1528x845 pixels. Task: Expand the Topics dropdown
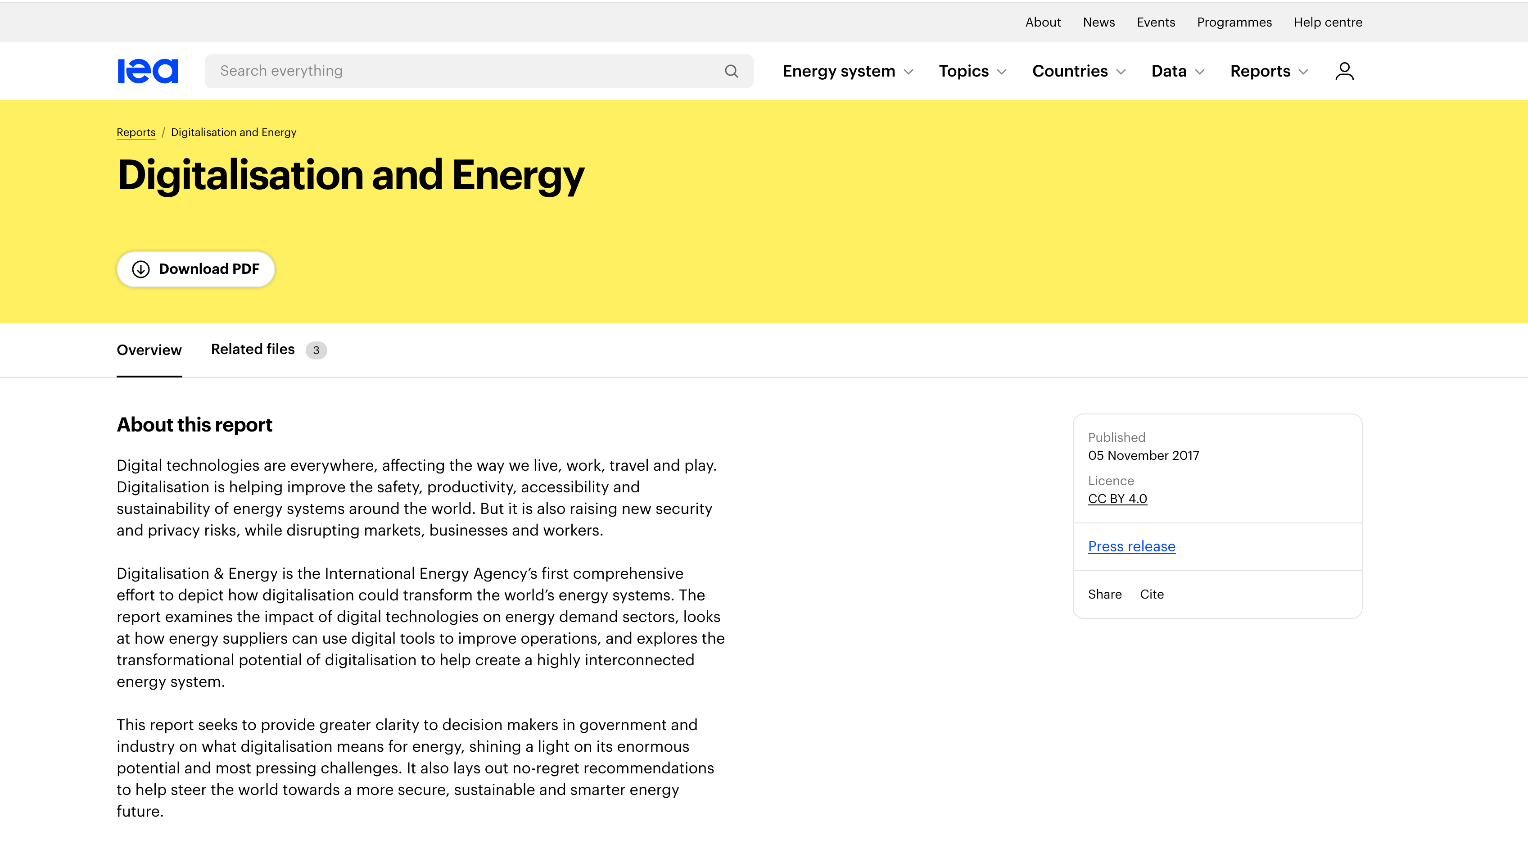(x=973, y=71)
